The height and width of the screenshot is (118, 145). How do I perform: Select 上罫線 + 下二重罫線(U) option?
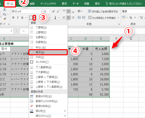(x=48, y=87)
